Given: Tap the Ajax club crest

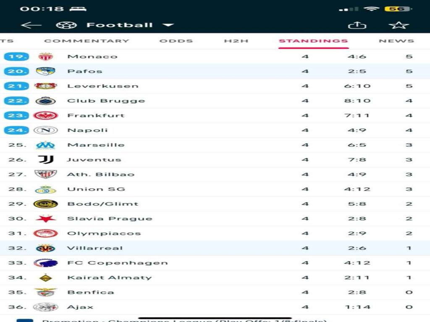Looking at the screenshot, I should tap(45, 307).
